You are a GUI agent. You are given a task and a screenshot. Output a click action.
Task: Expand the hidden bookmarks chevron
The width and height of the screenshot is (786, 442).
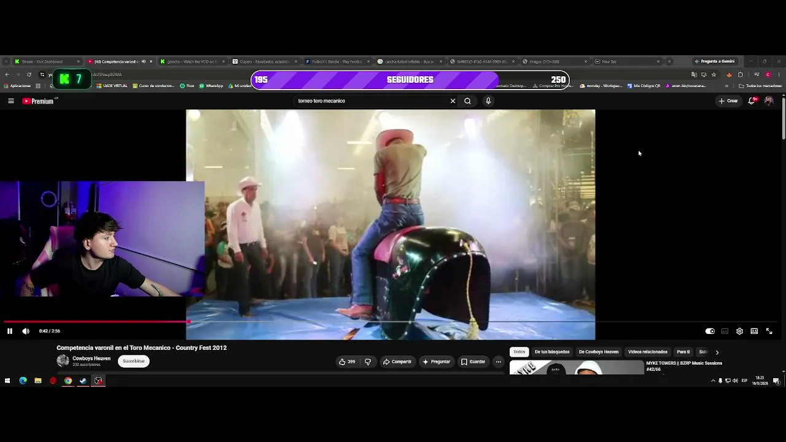coord(726,86)
